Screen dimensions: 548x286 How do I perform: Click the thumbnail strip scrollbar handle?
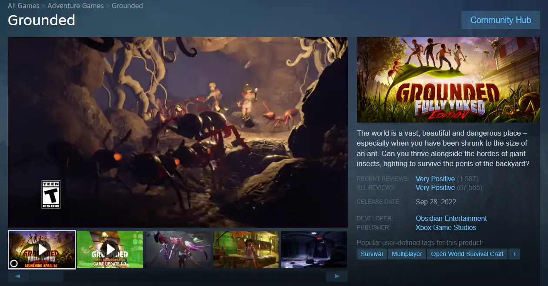point(47,276)
